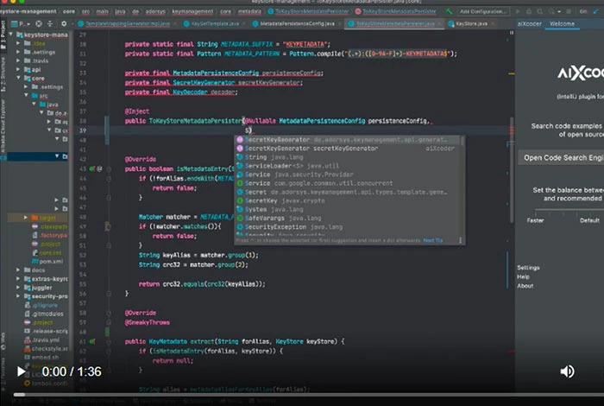Select pom.xml in the project tree
Screen dimensions: 604x406
pyautogui.click(x=47, y=262)
